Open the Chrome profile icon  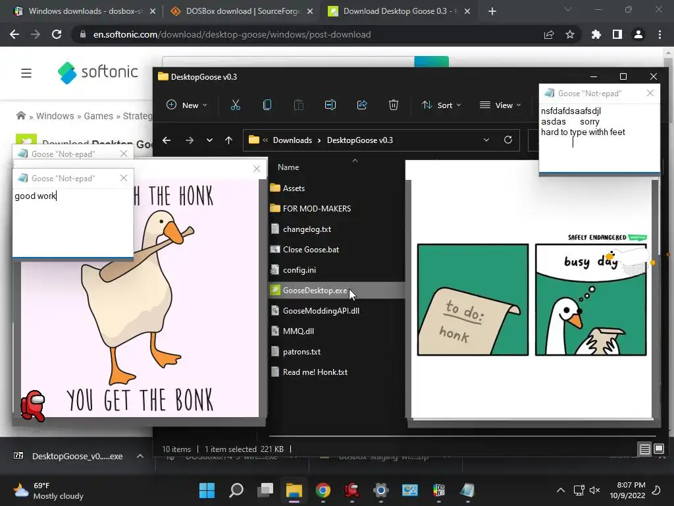638,34
